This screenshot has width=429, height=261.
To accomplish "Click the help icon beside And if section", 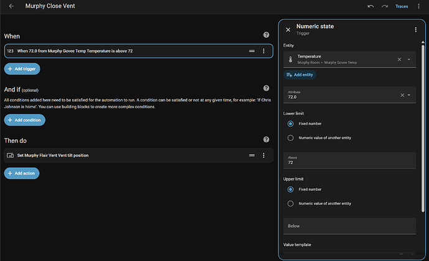I will click(266, 88).
